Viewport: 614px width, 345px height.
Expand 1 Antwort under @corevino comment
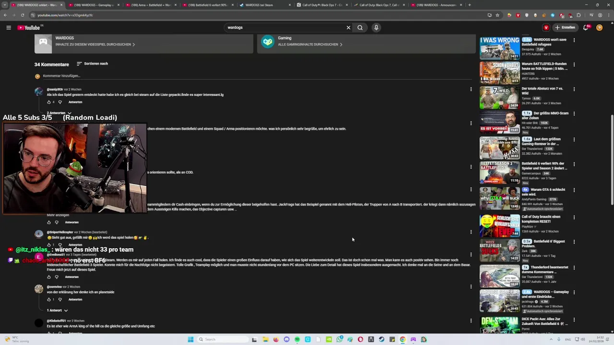click(57, 310)
